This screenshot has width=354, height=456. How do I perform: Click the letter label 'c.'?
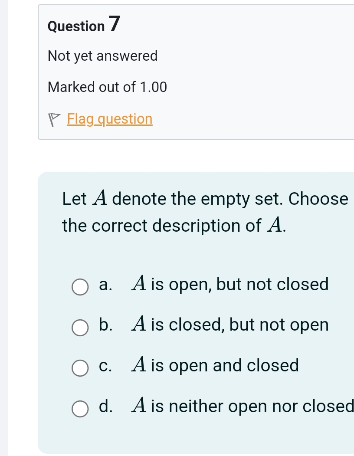[x=105, y=366]
